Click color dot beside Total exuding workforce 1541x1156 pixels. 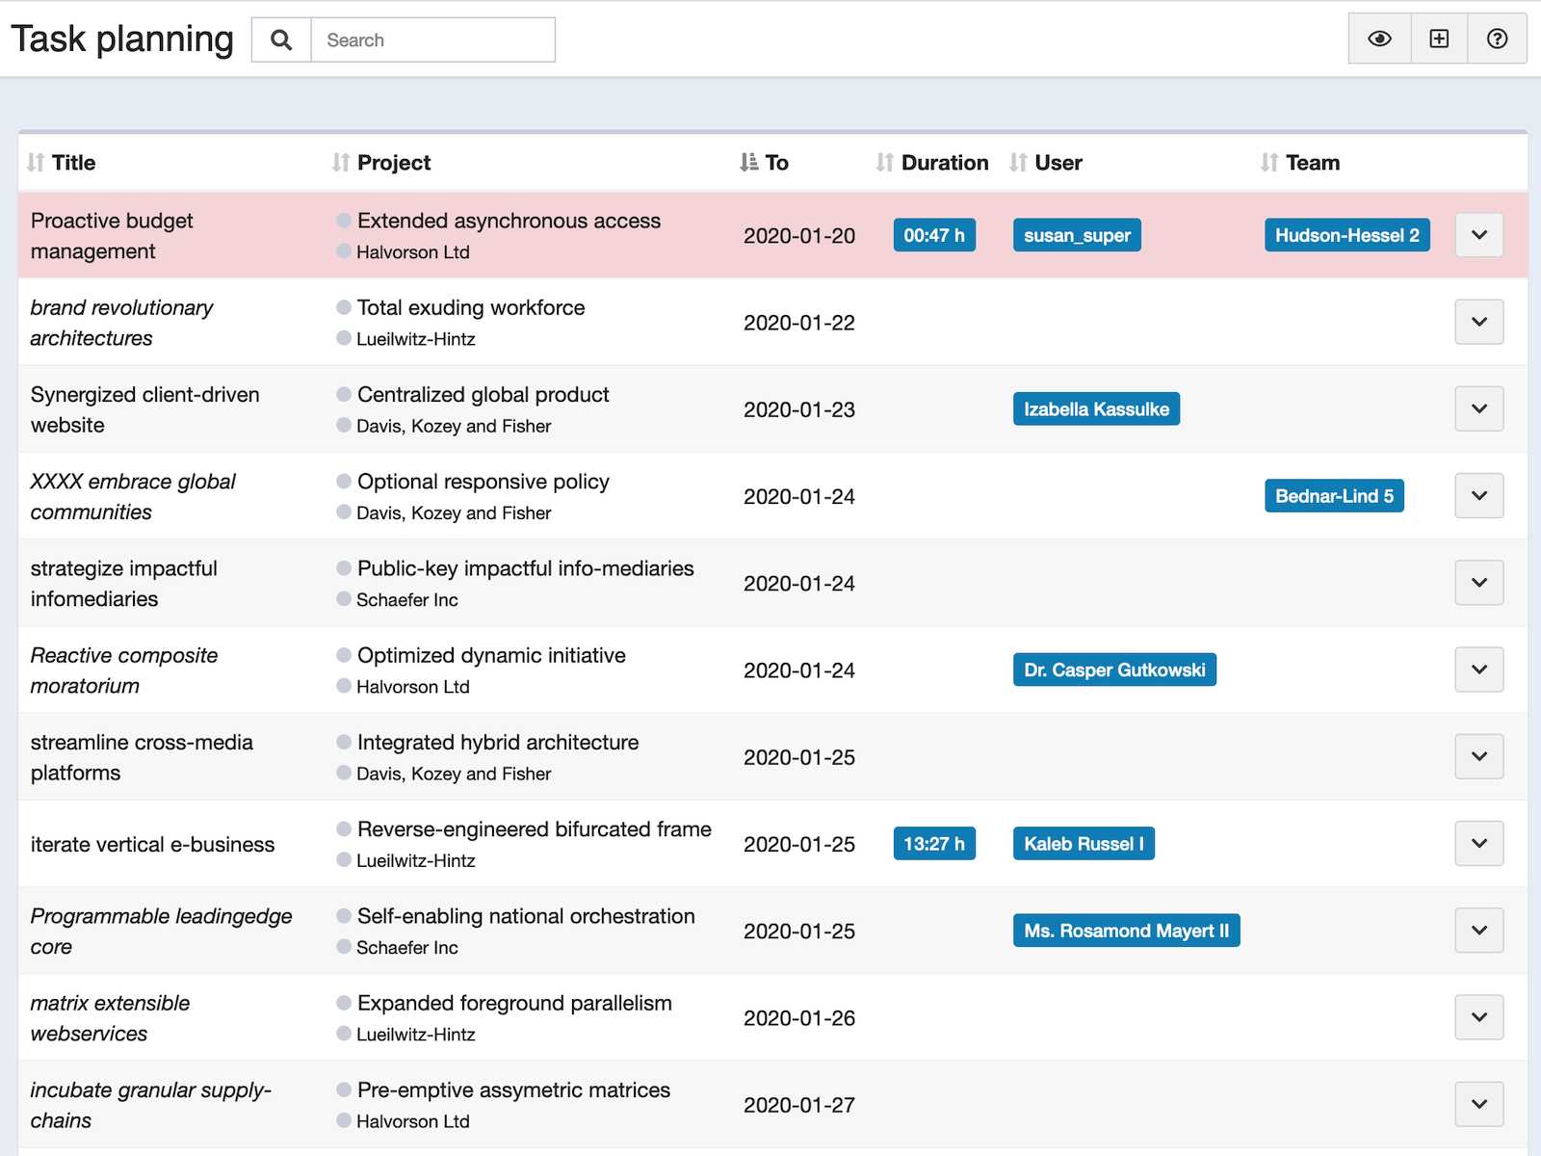click(x=344, y=307)
